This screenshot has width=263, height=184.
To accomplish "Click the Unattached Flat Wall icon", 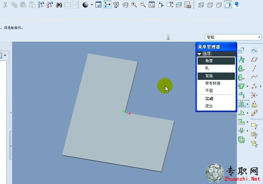I will 241,86.
